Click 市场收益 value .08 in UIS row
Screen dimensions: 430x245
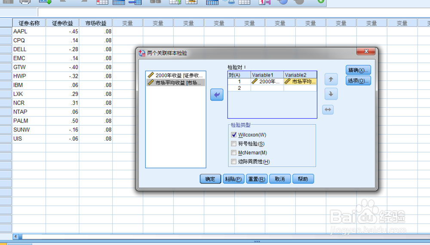[96, 139]
